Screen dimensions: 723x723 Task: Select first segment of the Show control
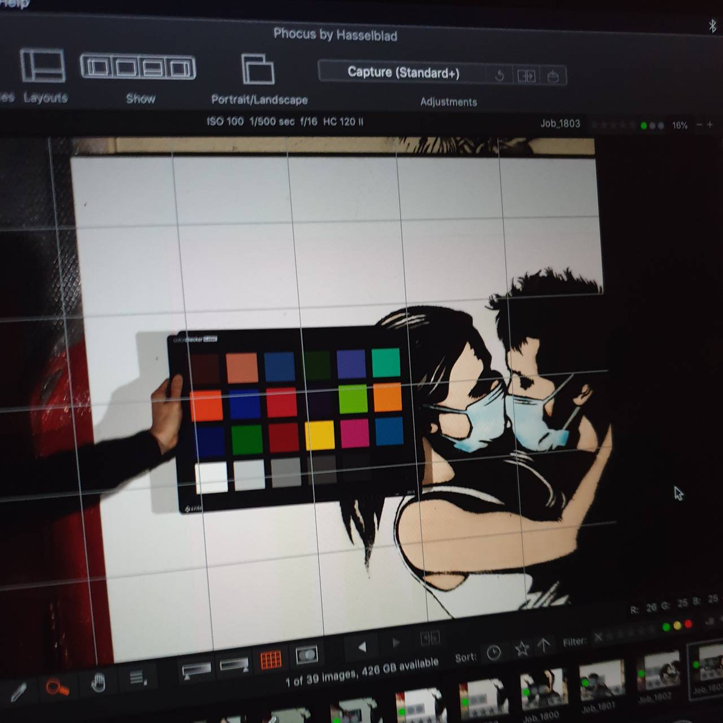pos(98,68)
